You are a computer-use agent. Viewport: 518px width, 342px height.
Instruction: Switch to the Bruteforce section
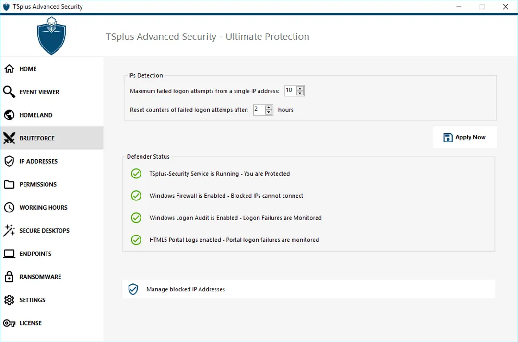pos(37,138)
